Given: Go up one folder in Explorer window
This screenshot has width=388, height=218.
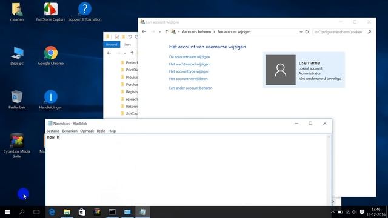Looking at the screenshot, I should point(132,53).
